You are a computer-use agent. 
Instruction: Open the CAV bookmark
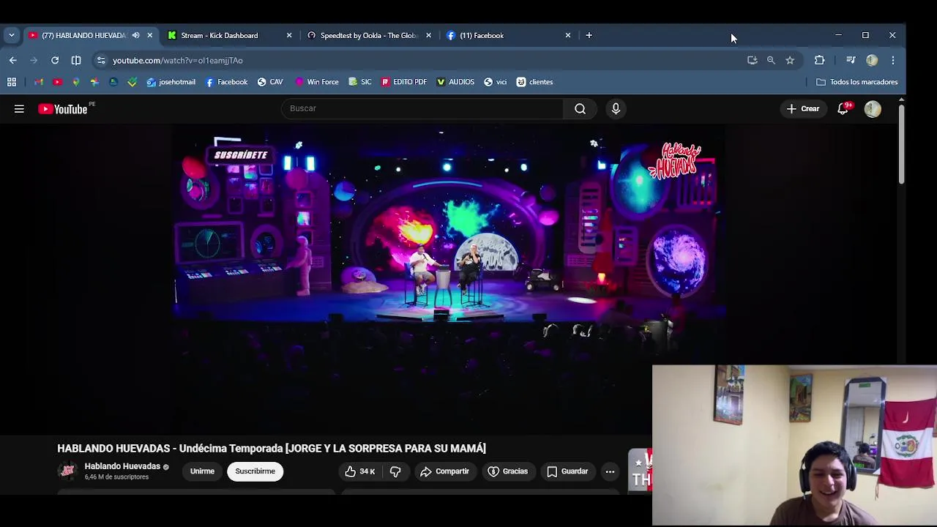pos(270,82)
